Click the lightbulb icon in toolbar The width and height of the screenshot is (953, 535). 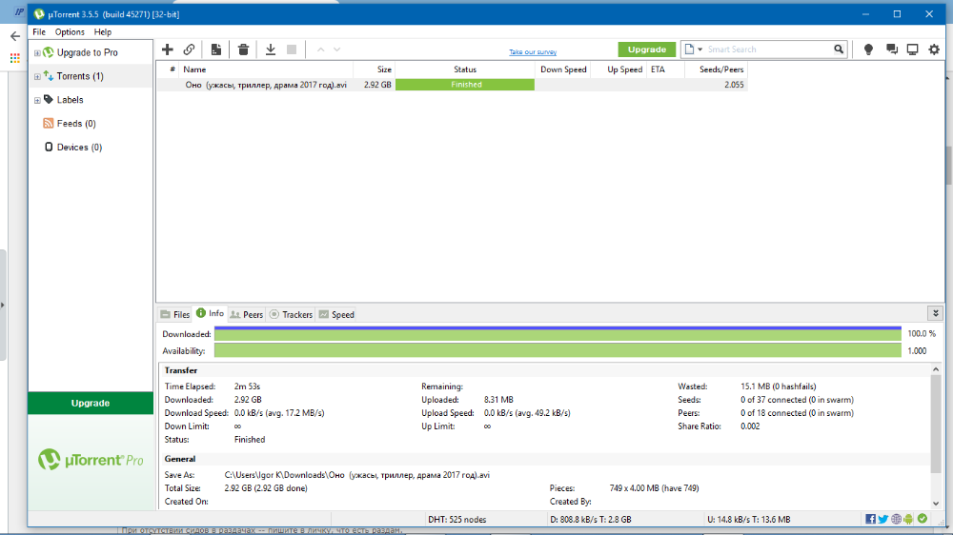click(x=868, y=50)
